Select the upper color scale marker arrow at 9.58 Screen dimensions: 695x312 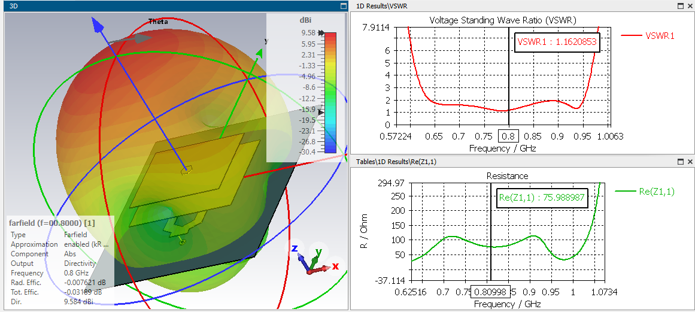[321, 34]
